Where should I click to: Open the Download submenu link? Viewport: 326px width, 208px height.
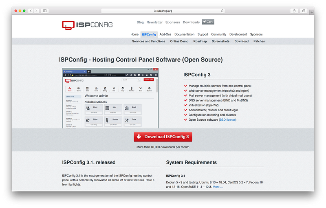click(x=241, y=41)
